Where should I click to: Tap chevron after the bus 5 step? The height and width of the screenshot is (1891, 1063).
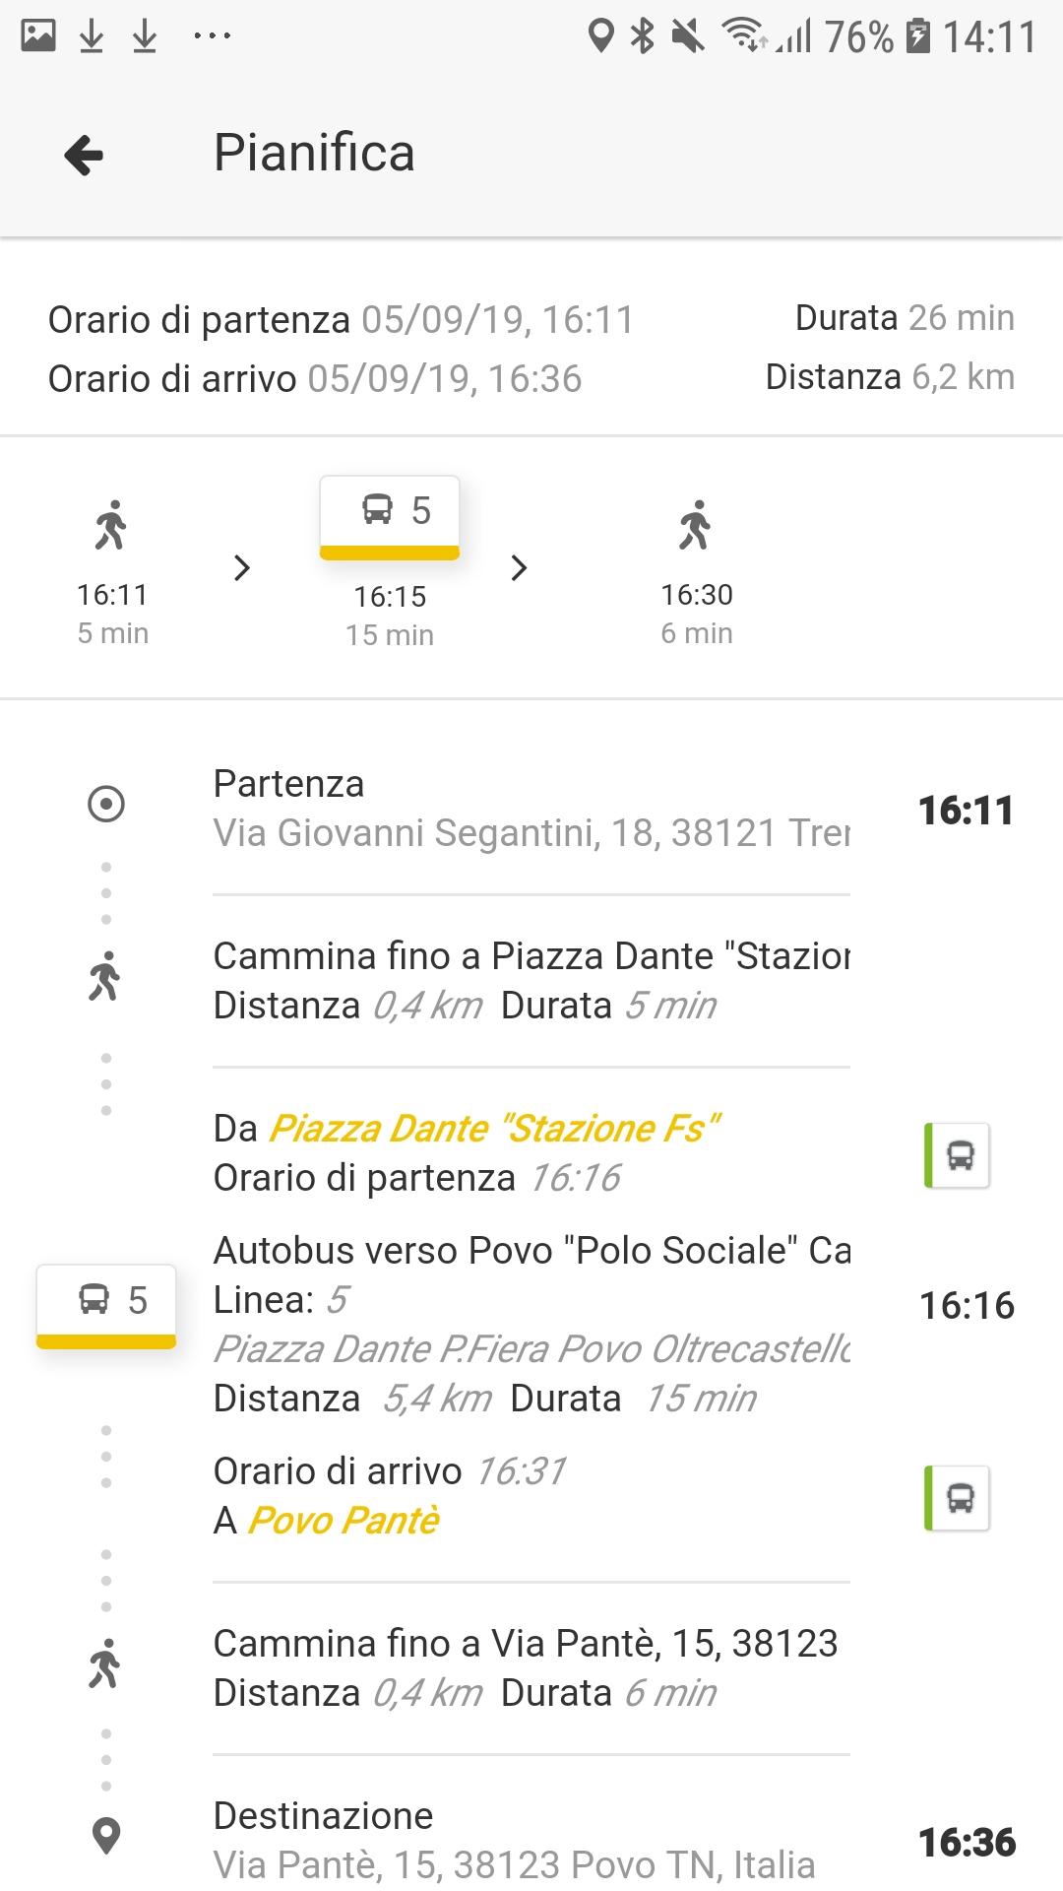[520, 568]
